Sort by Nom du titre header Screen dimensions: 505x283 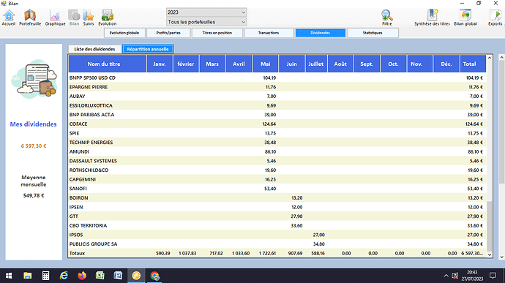click(108, 64)
